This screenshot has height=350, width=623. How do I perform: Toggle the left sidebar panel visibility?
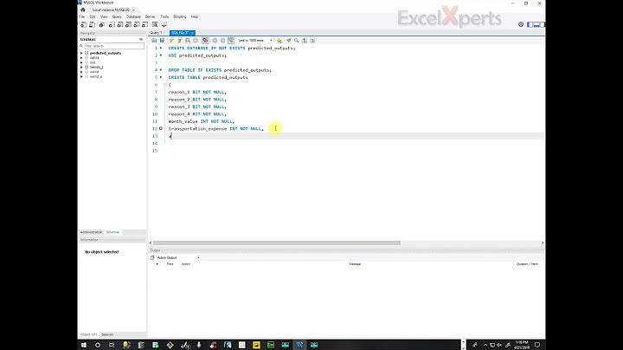point(530,24)
